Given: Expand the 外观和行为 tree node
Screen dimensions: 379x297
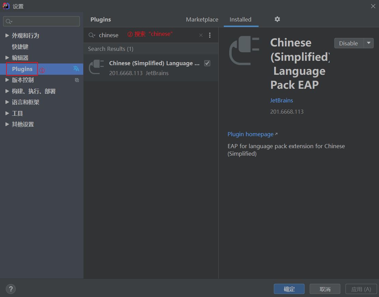Looking at the screenshot, I should (x=7, y=35).
